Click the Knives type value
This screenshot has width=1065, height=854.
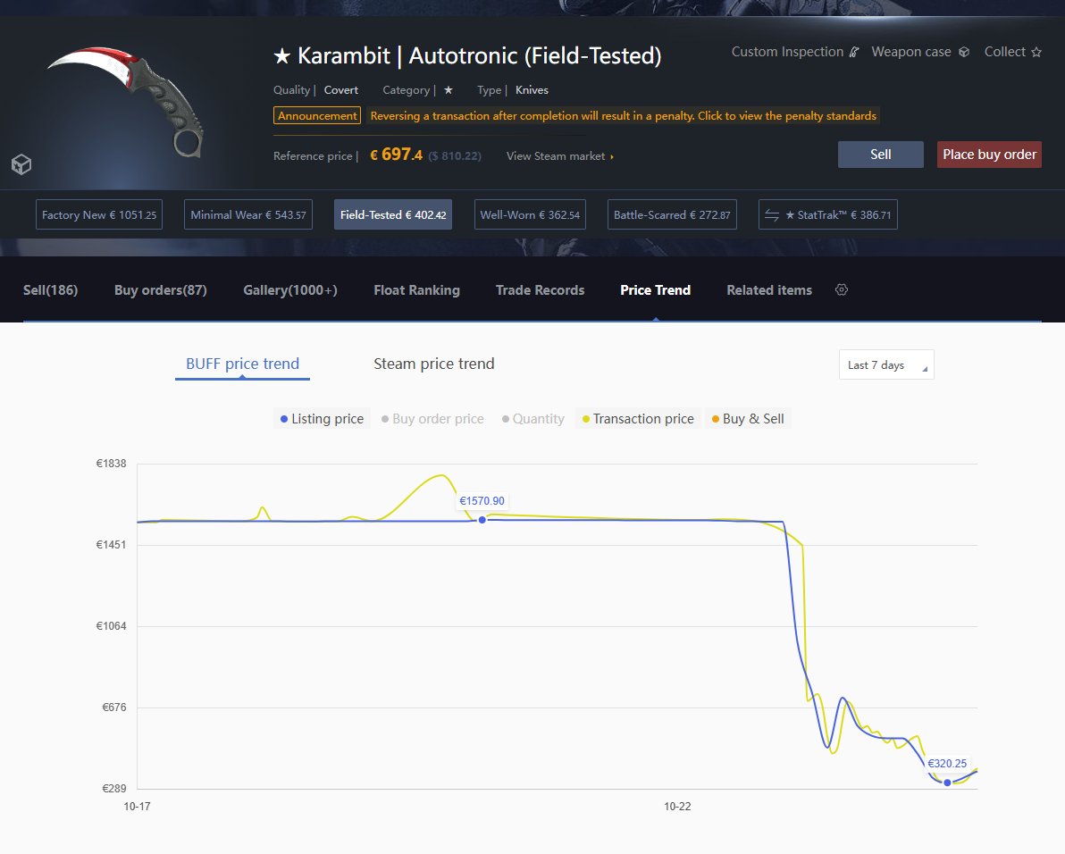[532, 89]
